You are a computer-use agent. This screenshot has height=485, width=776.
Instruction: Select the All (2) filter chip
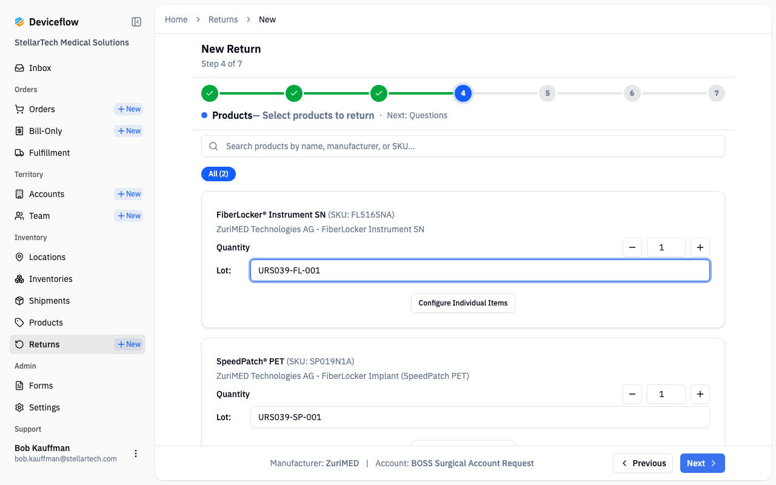(218, 174)
